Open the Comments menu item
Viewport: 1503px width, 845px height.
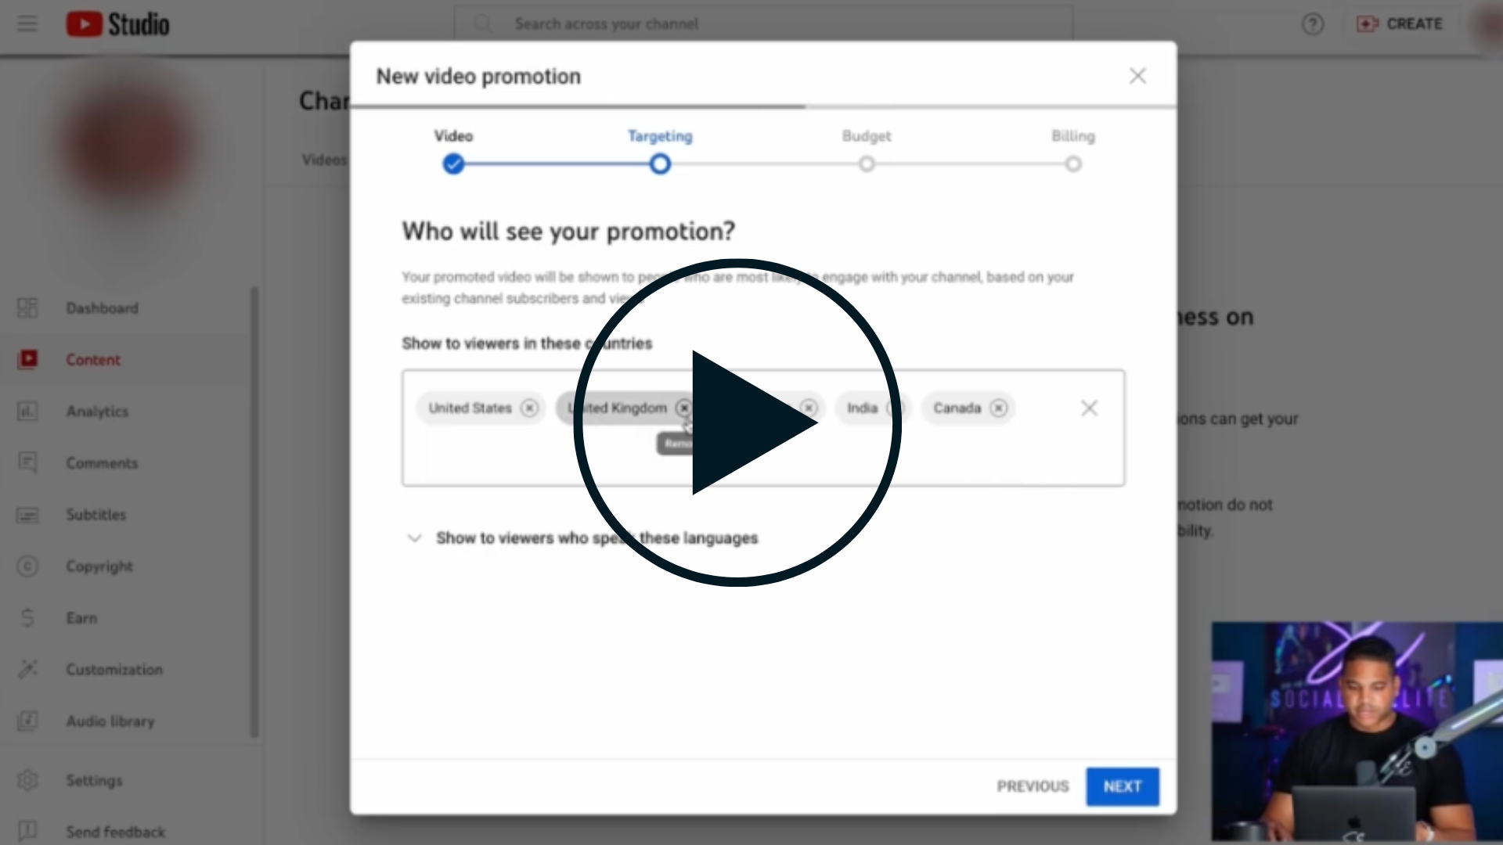click(102, 463)
